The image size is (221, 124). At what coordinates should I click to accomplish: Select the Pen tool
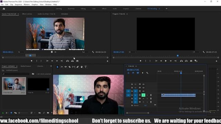78,67
